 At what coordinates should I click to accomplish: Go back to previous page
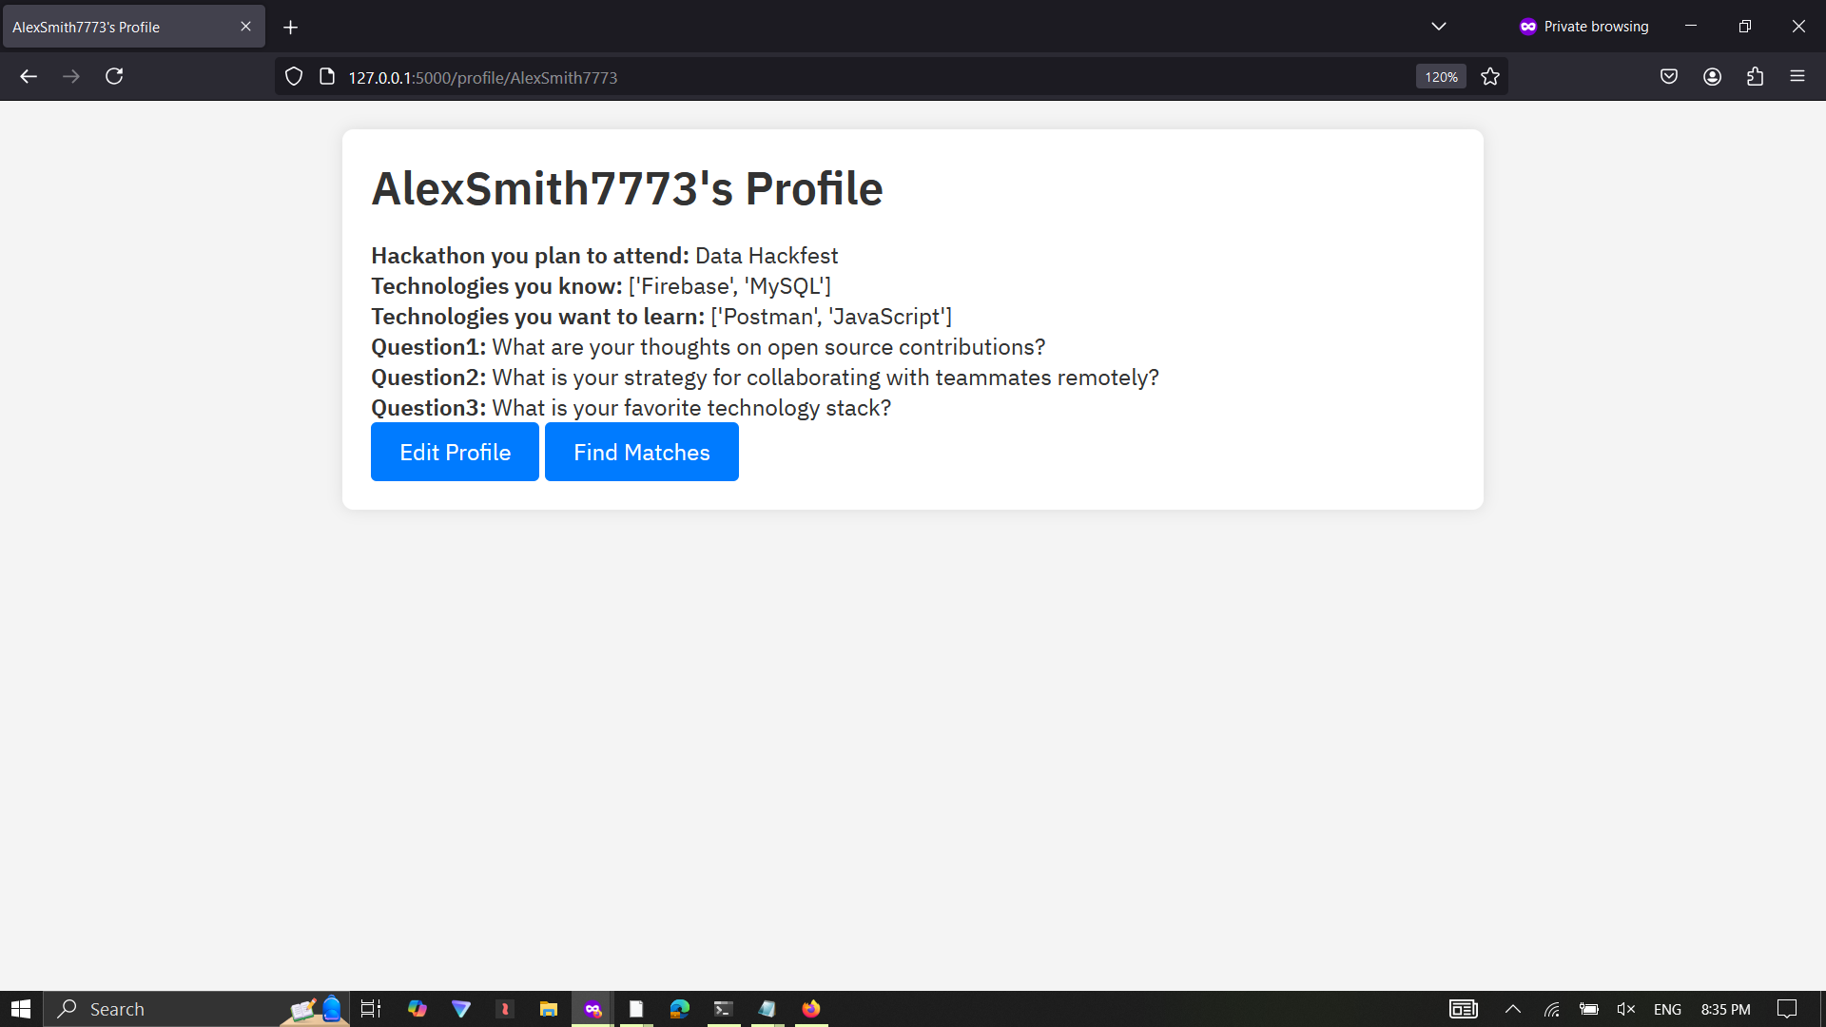pyautogui.click(x=29, y=76)
